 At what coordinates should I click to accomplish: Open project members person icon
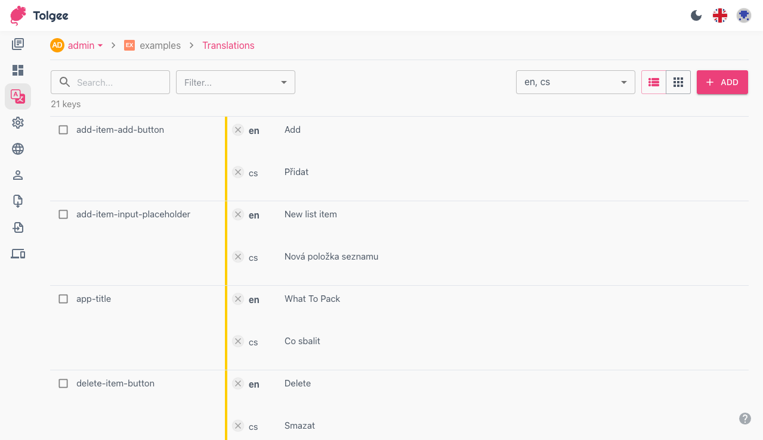pos(18,175)
